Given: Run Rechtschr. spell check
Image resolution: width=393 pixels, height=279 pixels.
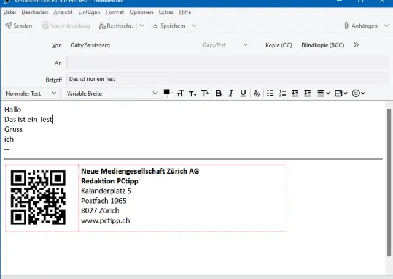Looking at the screenshot, I should pos(116,26).
